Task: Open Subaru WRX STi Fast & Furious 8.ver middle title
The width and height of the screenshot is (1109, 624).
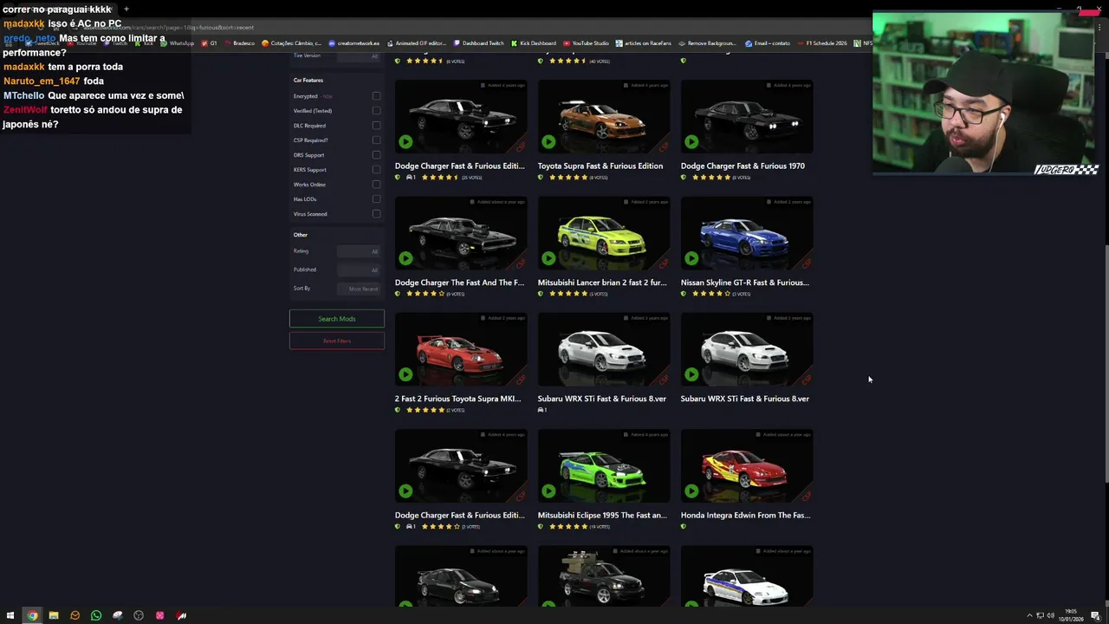Action: [x=601, y=399]
